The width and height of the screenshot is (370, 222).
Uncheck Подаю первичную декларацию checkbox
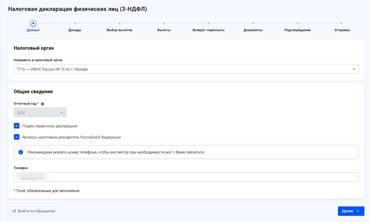coord(17,126)
